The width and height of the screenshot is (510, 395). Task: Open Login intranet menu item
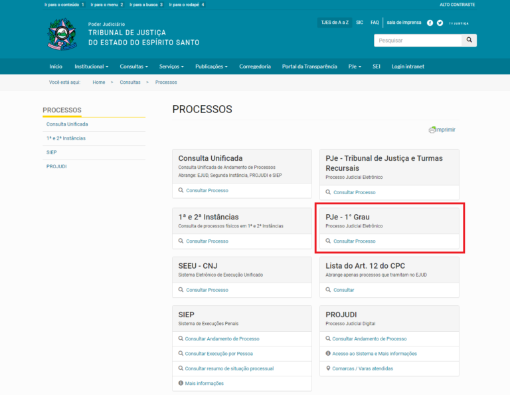click(x=408, y=66)
